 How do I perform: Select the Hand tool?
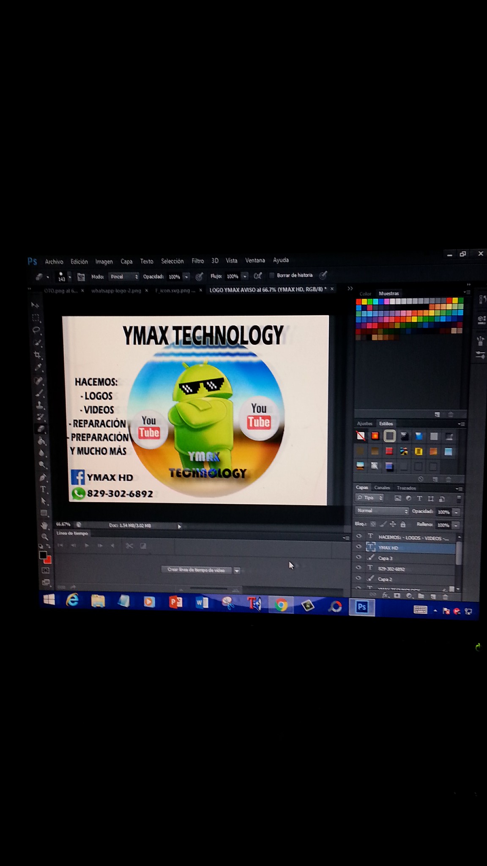tap(44, 525)
